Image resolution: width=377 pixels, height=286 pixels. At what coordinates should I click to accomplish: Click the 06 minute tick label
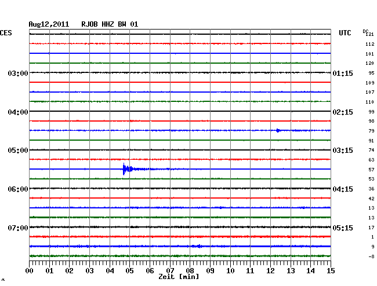tap(150, 271)
